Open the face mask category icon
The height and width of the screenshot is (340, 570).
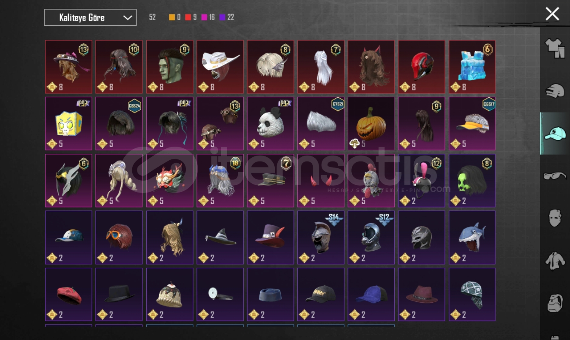[x=555, y=218]
